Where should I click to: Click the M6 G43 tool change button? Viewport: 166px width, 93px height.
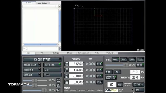[x=120, y=85]
